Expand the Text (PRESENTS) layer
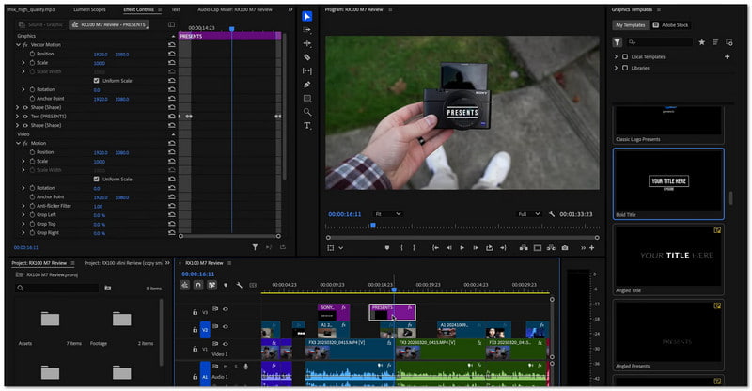The image size is (752, 391). pyautogui.click(x=18, y=117)
